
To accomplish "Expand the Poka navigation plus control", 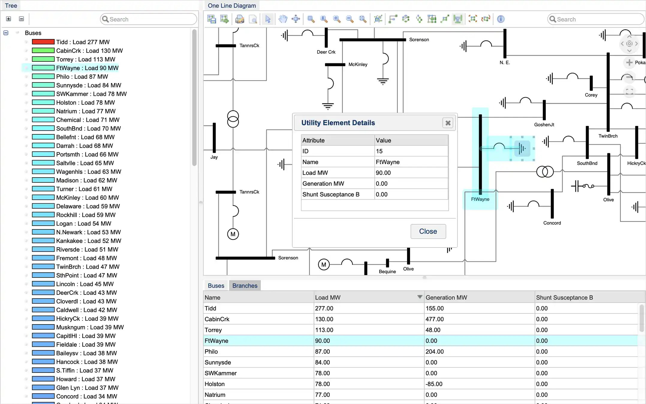I will tap(629, 62).
